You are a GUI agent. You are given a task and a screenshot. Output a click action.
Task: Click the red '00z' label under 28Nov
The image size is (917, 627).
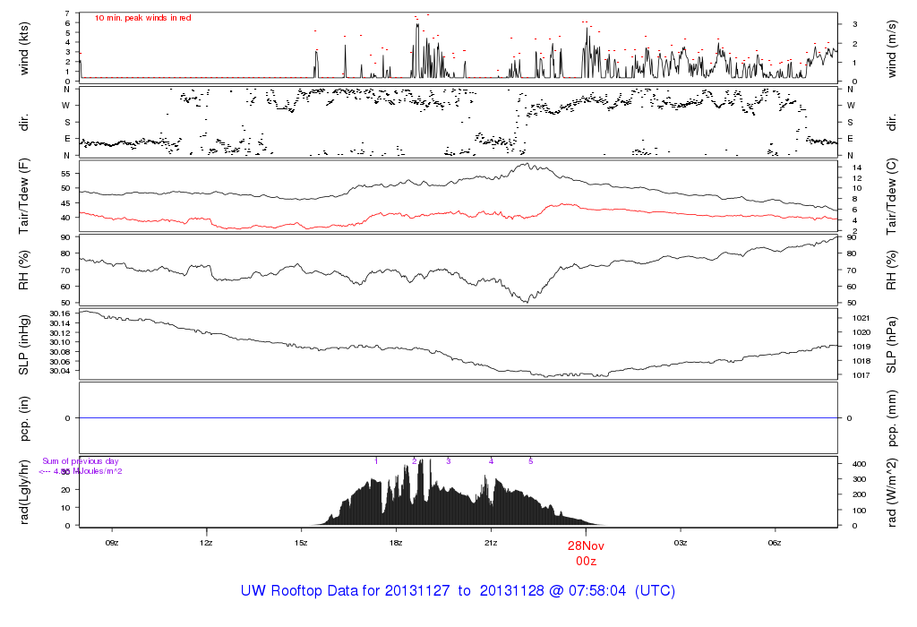point(586,561)
